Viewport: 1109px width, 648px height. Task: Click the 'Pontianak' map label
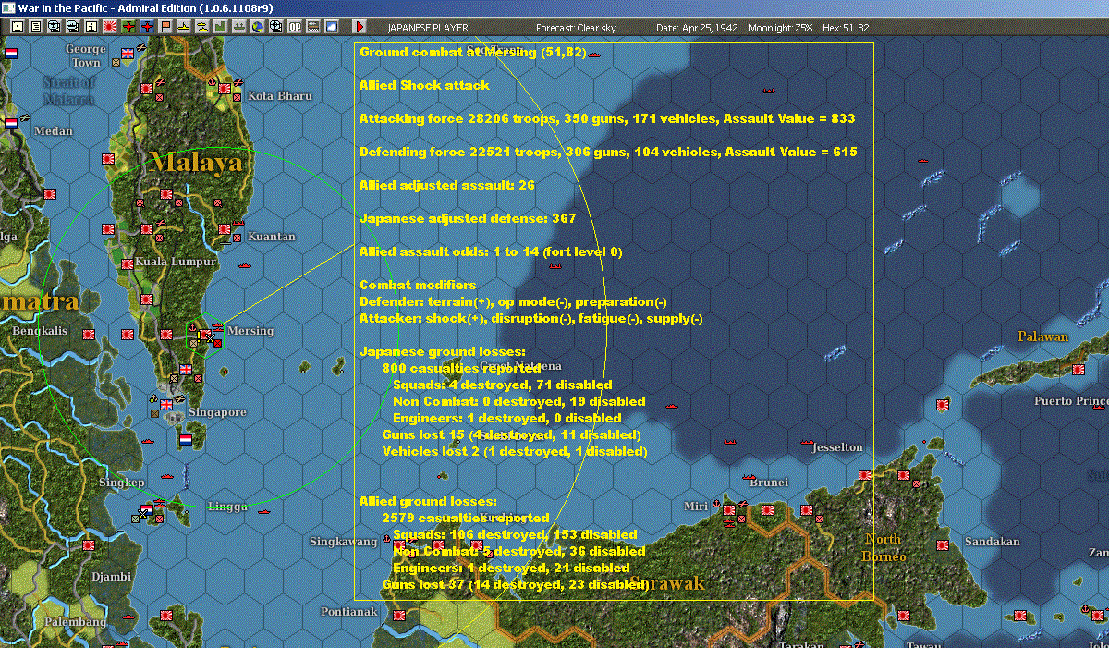tap(349, 612)
